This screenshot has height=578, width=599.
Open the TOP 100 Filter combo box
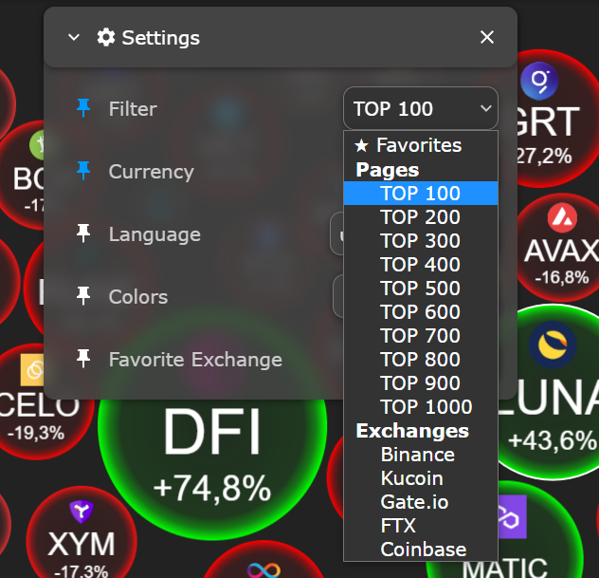coord(421,108)
